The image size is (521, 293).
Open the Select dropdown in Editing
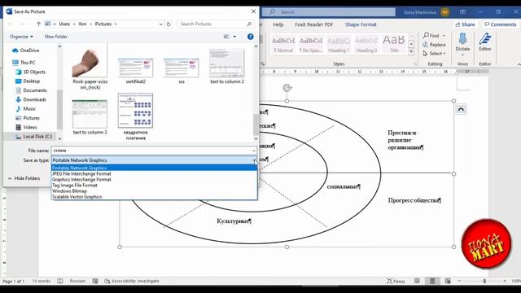click(x=434, y=54)
